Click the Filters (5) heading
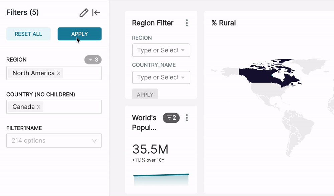 pos(22,12)
